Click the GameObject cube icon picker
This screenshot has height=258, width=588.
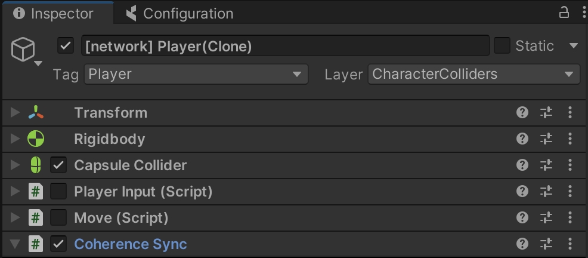tap(24, 50)
